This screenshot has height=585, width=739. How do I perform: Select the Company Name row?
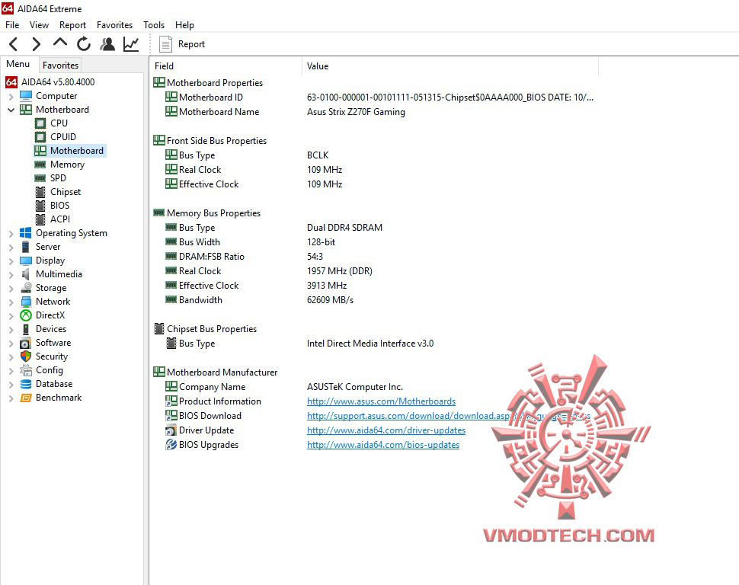tap(375, 387)
